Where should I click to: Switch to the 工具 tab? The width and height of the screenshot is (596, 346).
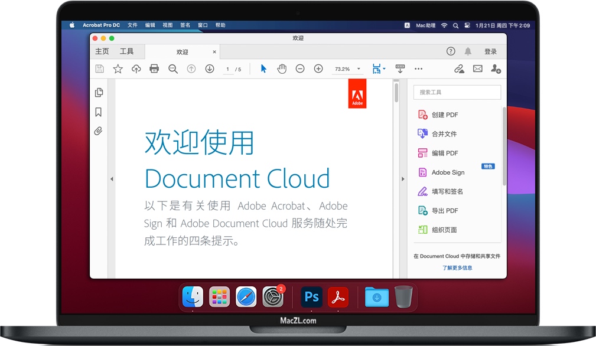click(126, 52)
